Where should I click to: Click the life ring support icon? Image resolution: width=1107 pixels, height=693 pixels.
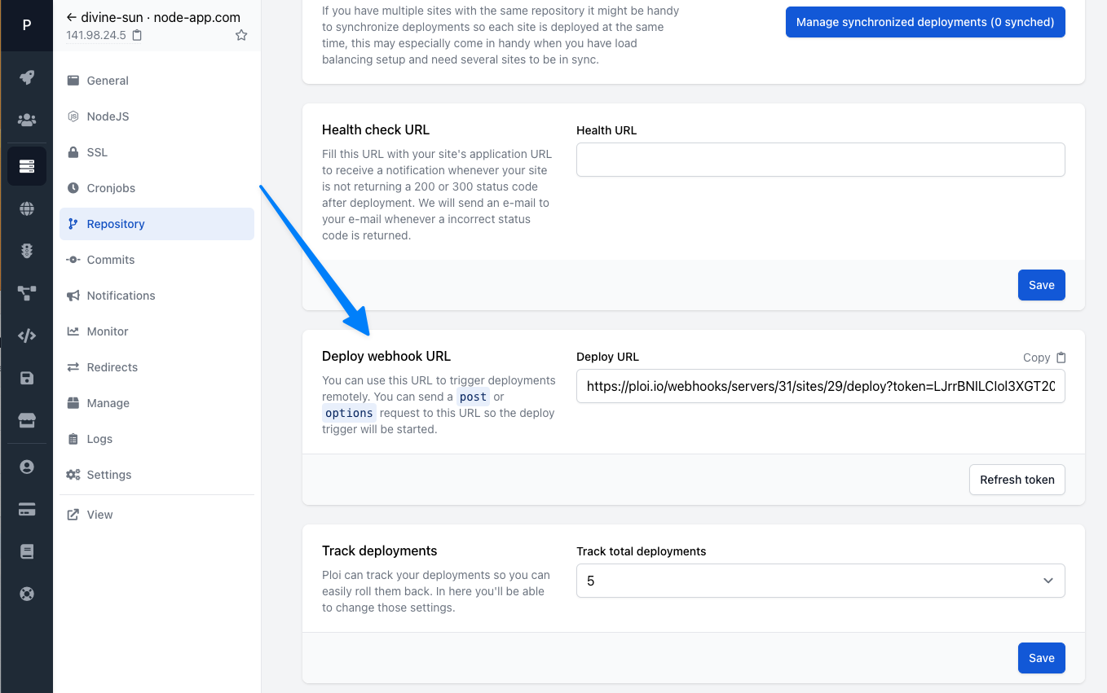point(27,594)
